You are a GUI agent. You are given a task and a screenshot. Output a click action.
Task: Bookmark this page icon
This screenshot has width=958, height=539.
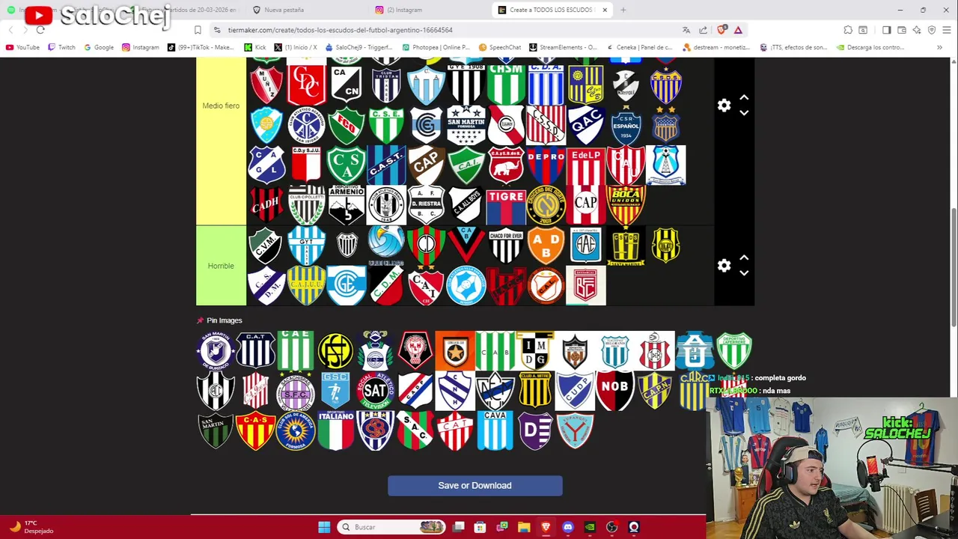coord(198,30)
